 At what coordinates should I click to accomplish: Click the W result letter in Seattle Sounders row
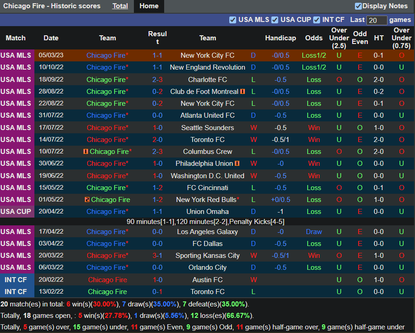click(254, 128)
